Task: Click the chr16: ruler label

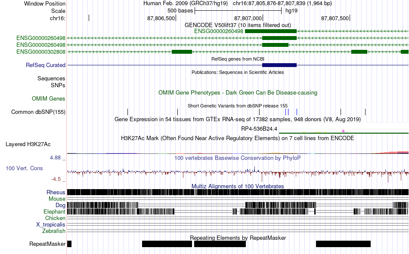Action: click(x=58, y=18)
